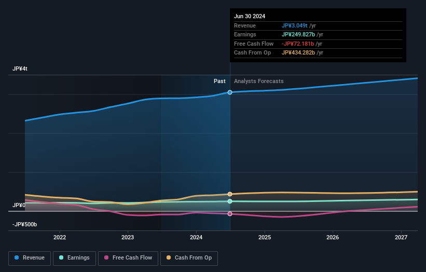Click the JP¥434.282b cash from op value
Screen dimensions: 426x272
point(298,53)
